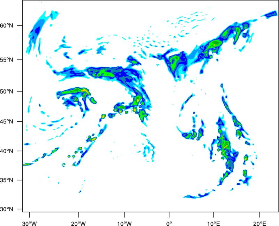Click the 20°W longitude axis label
The width and height of the screenshot is (279, 226).
coord(78,224)
